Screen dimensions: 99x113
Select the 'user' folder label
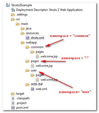coord(34,70)
